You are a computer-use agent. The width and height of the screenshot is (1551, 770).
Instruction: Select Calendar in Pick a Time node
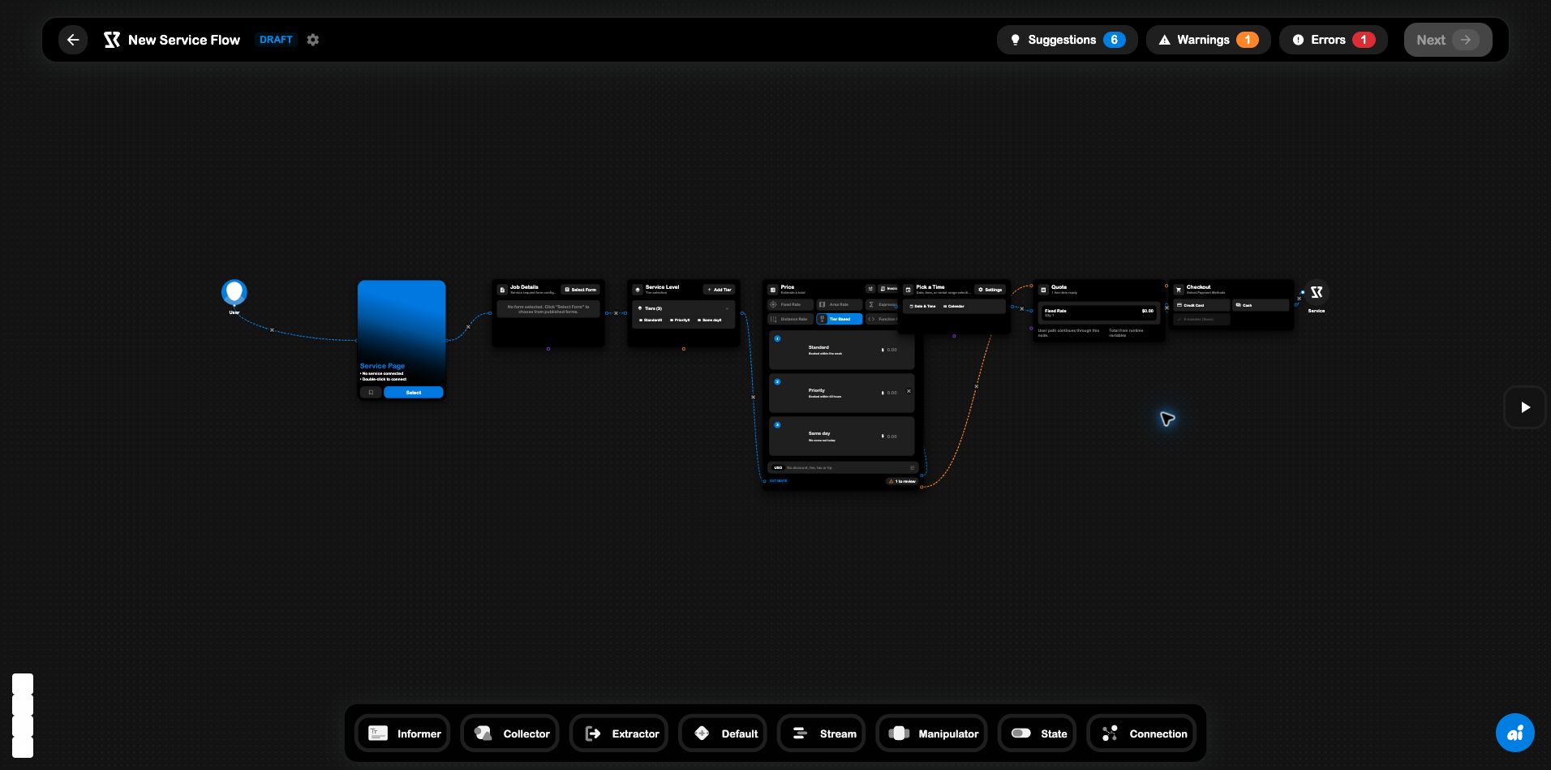pyautogui.click(x=954, y=307)
